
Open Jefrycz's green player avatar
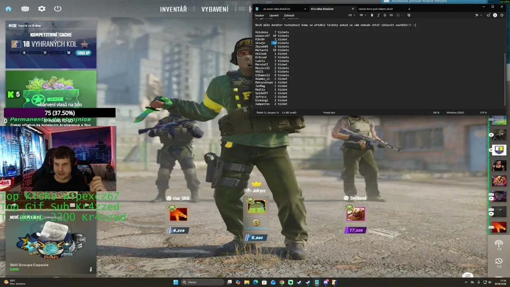[256, 206]
